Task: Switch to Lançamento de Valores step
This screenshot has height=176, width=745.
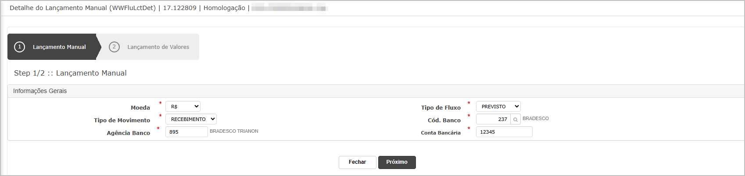Action: [149, 47]
